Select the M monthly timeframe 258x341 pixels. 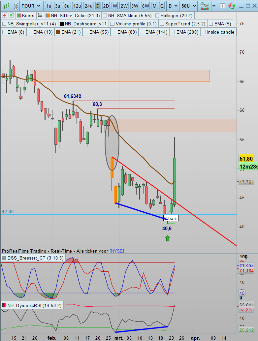click(x=154, y=6)
